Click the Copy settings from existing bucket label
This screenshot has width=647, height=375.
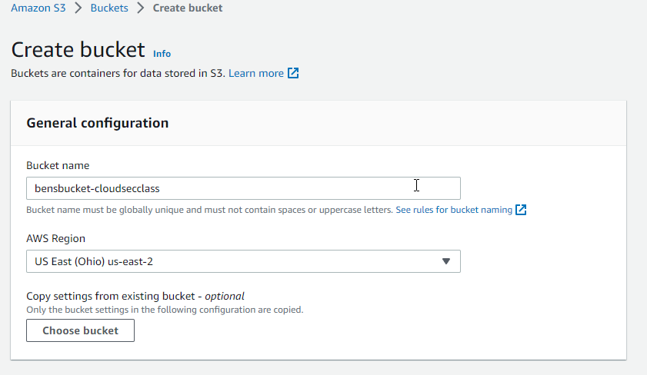135,297
